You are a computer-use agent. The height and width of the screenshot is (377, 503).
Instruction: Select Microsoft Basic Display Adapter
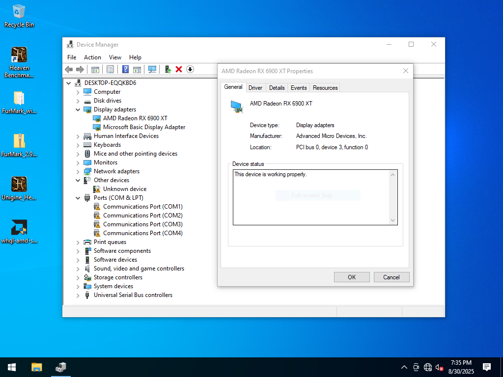tap(144, 127)
